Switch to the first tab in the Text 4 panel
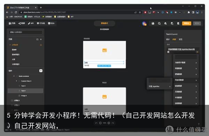 coord(168,39)
